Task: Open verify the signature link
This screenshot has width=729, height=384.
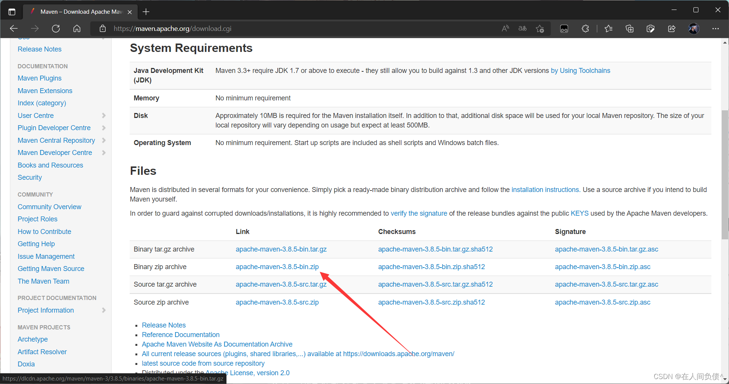Action: pos(419,213)
